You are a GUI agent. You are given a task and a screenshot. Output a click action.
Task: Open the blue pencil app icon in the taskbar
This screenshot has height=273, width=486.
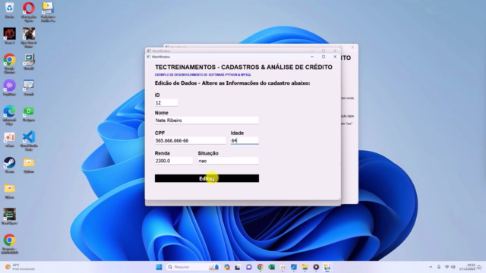(x=294, y=267)
